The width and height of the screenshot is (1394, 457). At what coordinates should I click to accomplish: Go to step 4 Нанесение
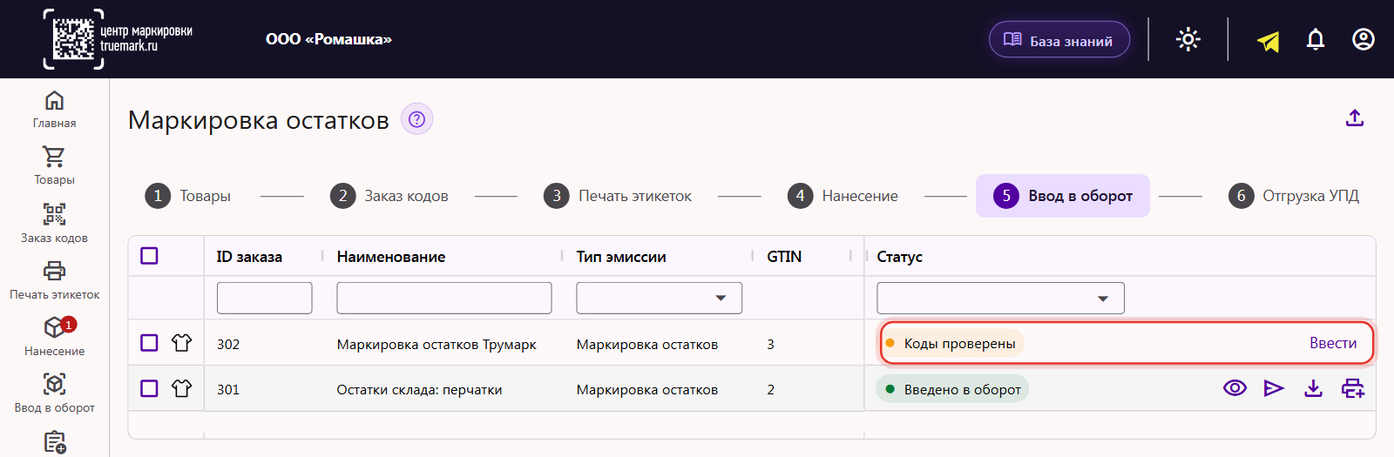[842, 196]
